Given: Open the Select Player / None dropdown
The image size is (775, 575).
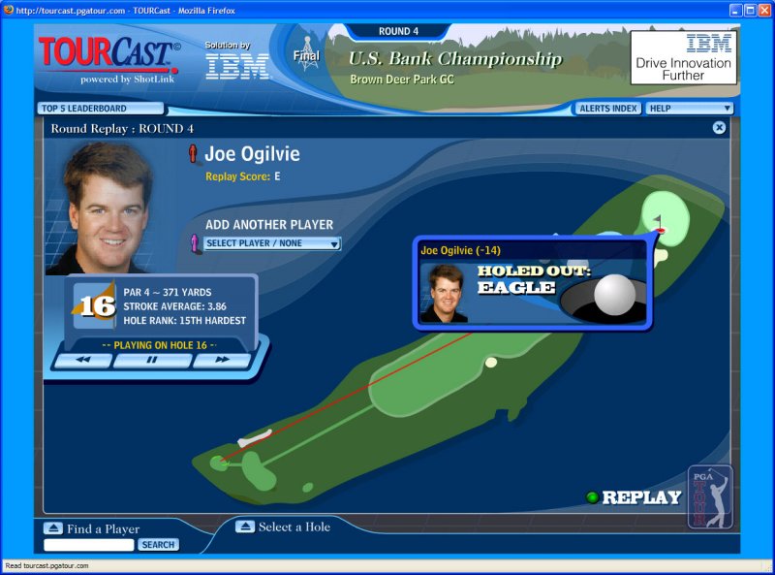Looking at the screenshot, I should 272,243.
